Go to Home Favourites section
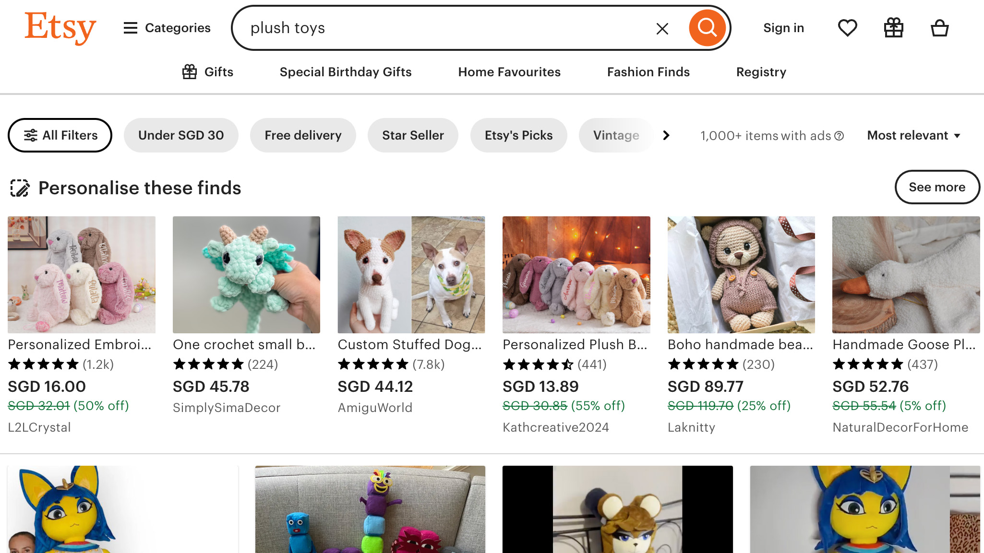Viewport: 984px width, 553px height. (x=509, y=72)
